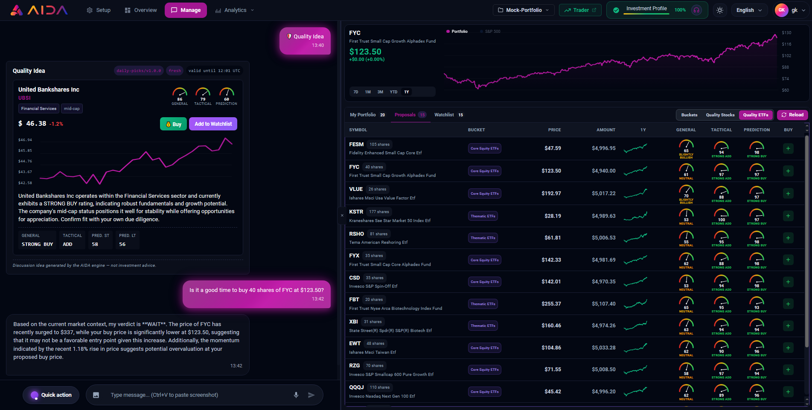
Task: Click the mid-cap tag
Action: coord(72,109)
